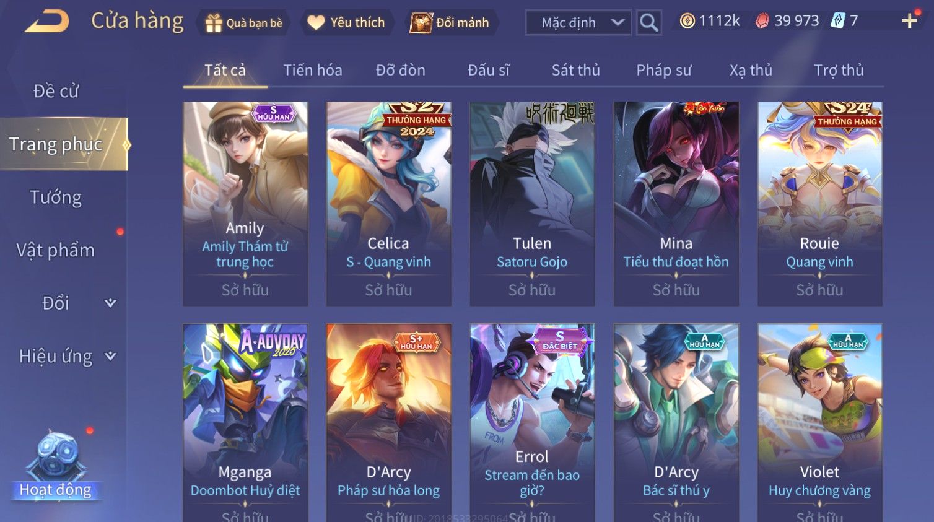This screenshot has width=934, height=522.
Task: Tap the back arrow icon
Action: point(46,22)
